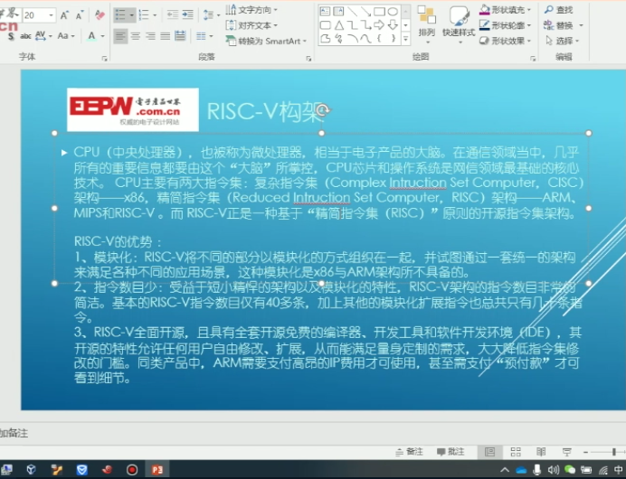
Task: Open the font size 20 combo box
Action: tap(39, 15)
